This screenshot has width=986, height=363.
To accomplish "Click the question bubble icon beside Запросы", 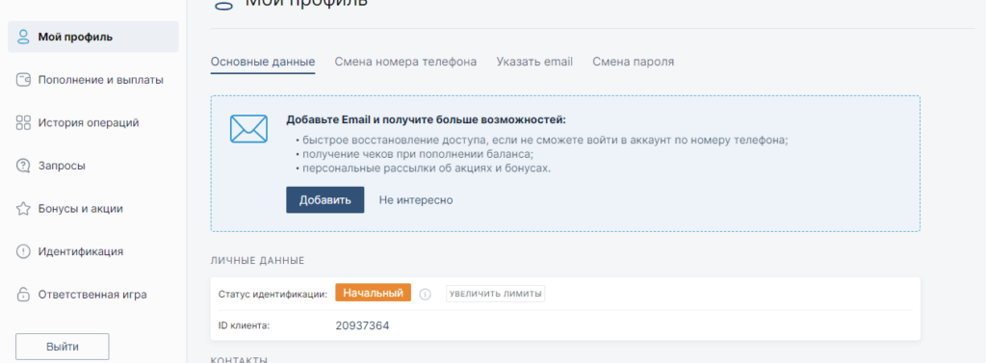I will click(23, 166).
